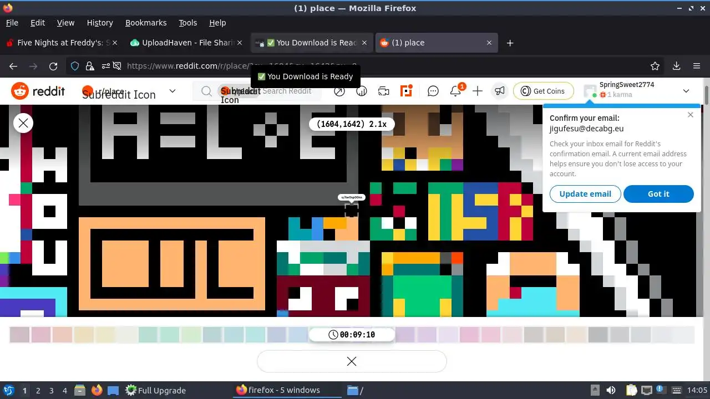Open the Edit menu
Viewport: 710px width, 399px height.
click(38, 23)
